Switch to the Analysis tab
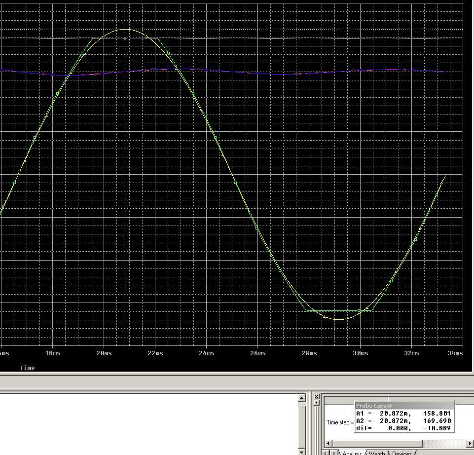 point(352,453)
